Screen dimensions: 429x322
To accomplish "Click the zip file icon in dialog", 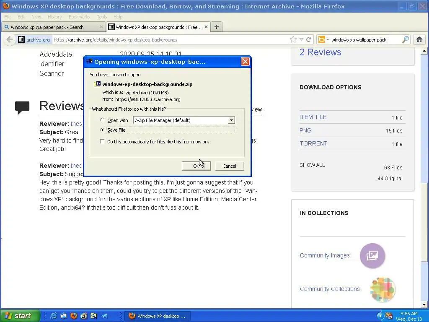I will pyautogui.click(x=97, y=84).
